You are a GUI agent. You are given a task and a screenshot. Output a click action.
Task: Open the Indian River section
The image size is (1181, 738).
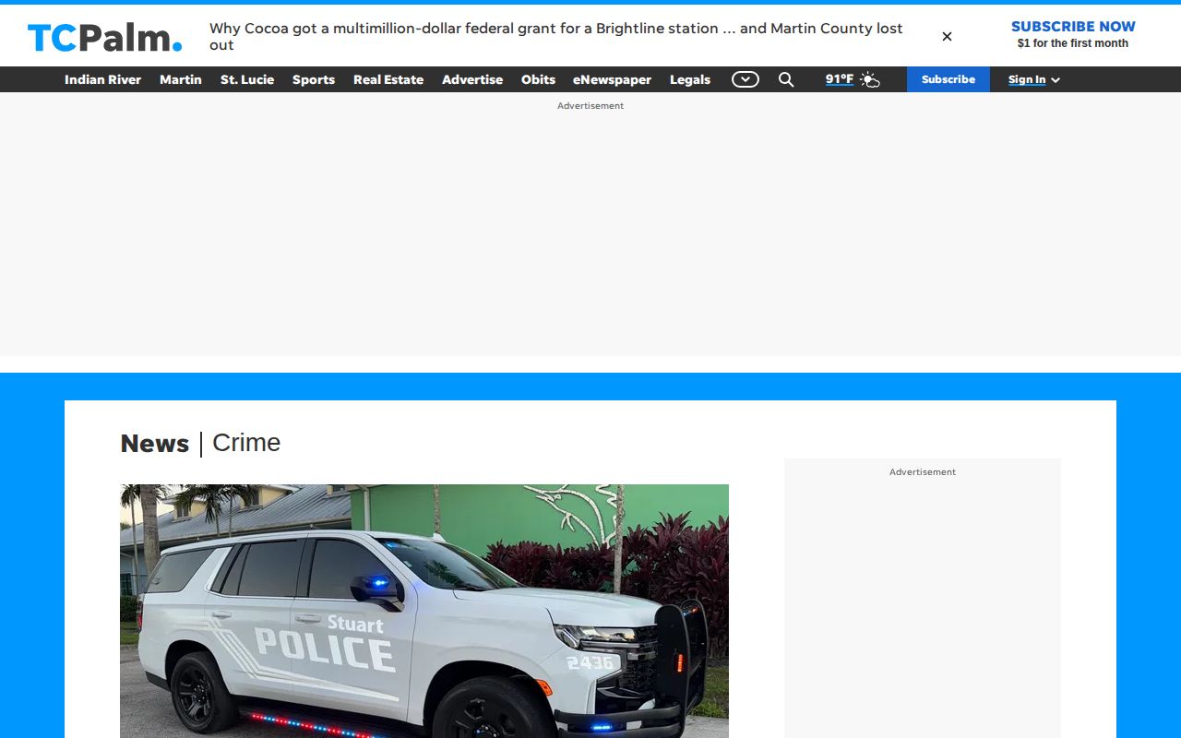[x=103, y=79]
